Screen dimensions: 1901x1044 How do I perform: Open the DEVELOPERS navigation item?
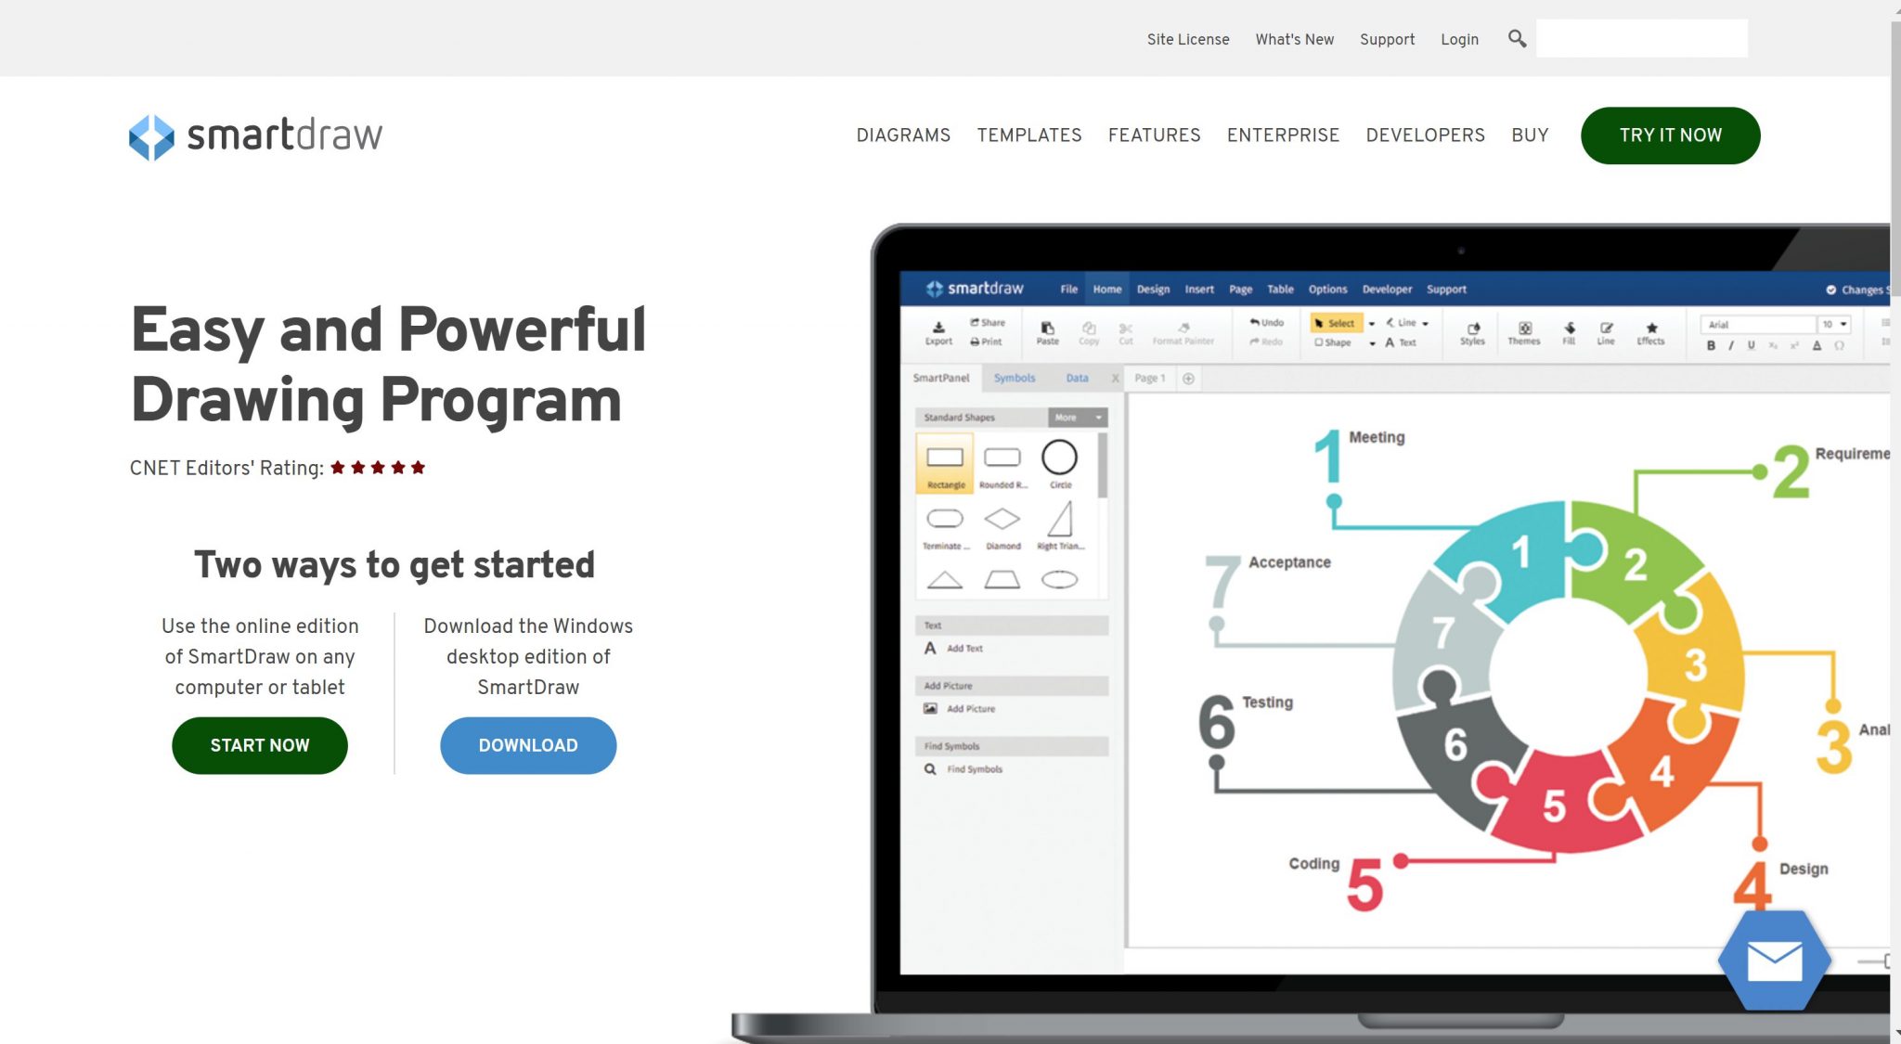coord(1425,135)
